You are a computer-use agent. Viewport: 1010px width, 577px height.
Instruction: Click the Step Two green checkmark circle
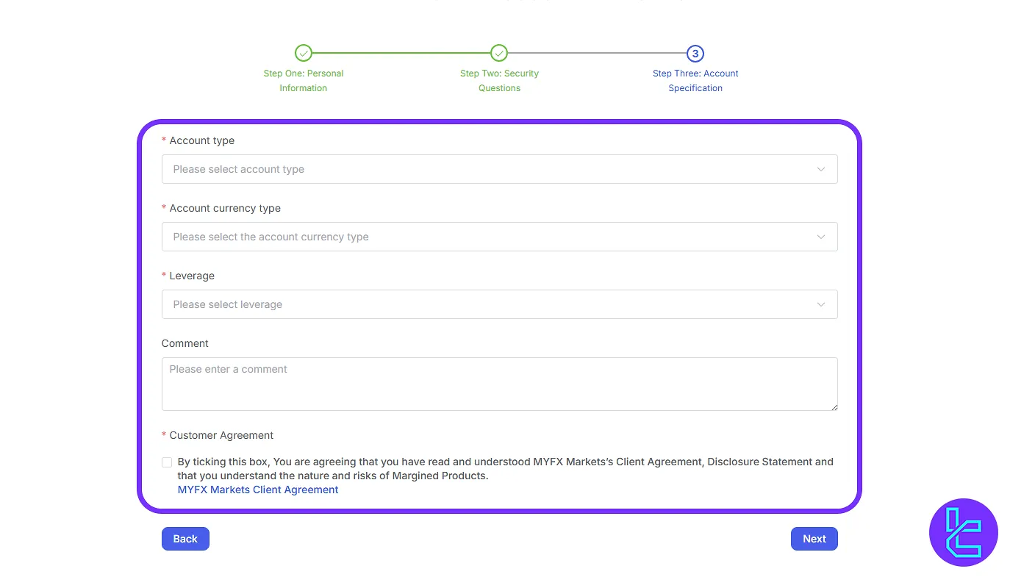click(499, 53)
